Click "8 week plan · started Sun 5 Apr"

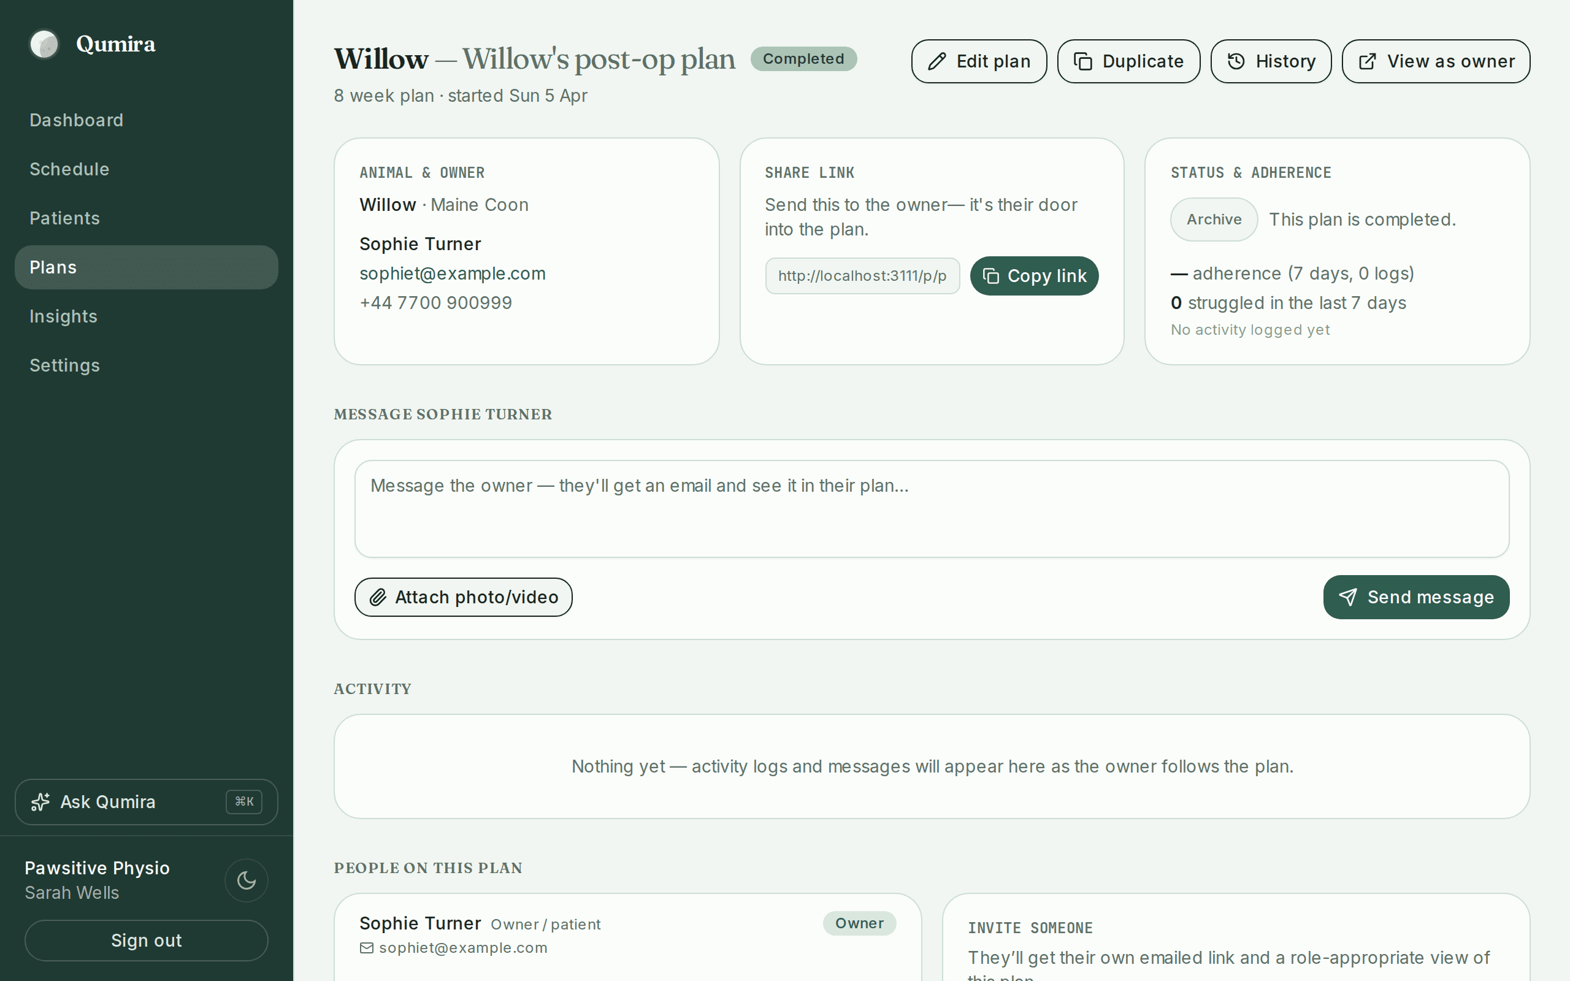click(461, 96)
